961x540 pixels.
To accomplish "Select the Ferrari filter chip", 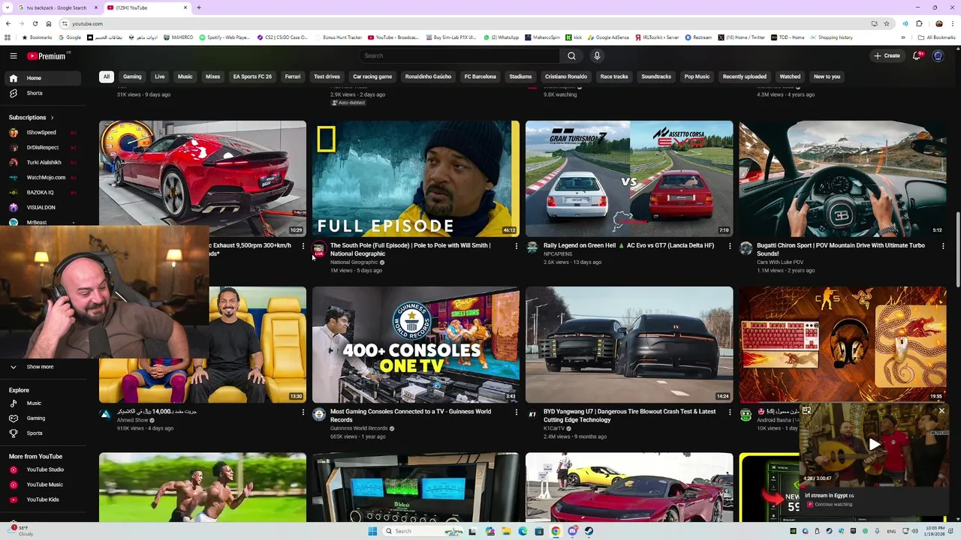I will pyautogui.click(x=293, y=76).
